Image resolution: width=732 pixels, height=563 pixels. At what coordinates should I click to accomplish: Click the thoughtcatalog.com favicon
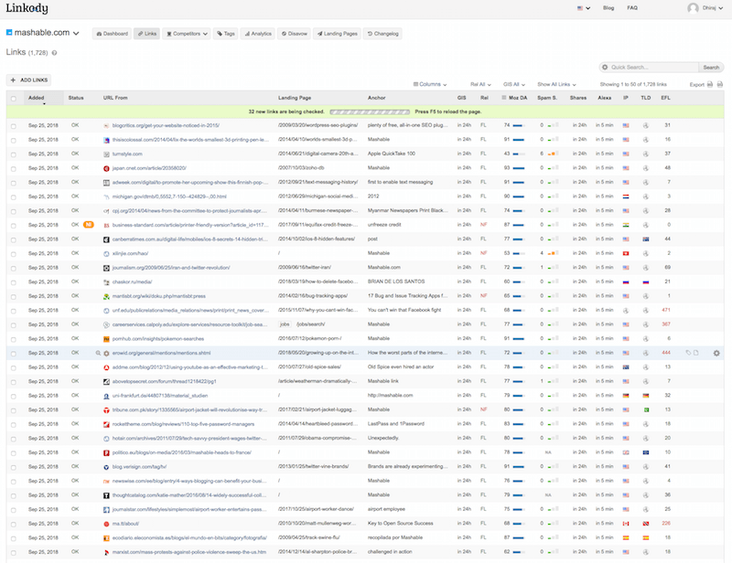(106, 495)
